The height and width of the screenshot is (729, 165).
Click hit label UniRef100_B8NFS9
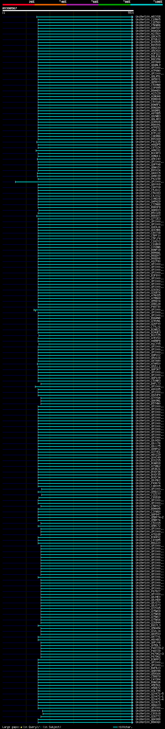coord(148,250)
